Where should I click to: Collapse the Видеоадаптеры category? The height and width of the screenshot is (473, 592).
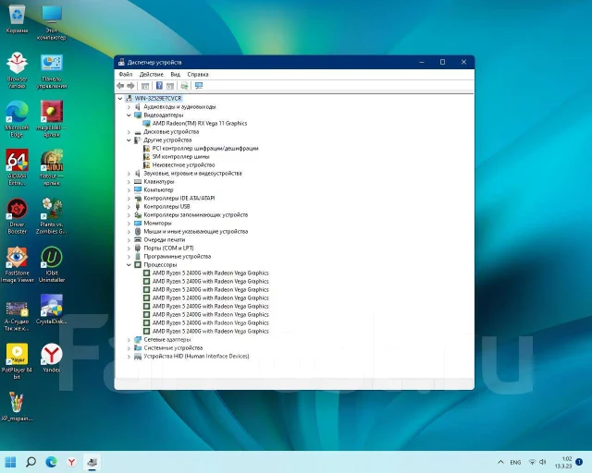click(129, 115)
